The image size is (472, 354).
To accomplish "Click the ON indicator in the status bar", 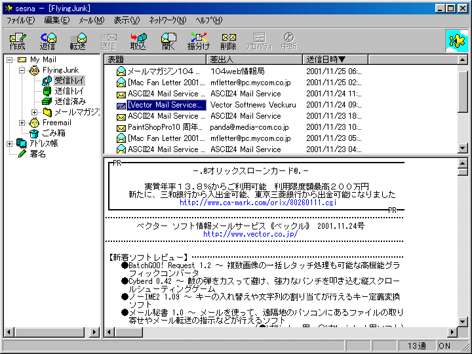I will [x=444, y=346].
